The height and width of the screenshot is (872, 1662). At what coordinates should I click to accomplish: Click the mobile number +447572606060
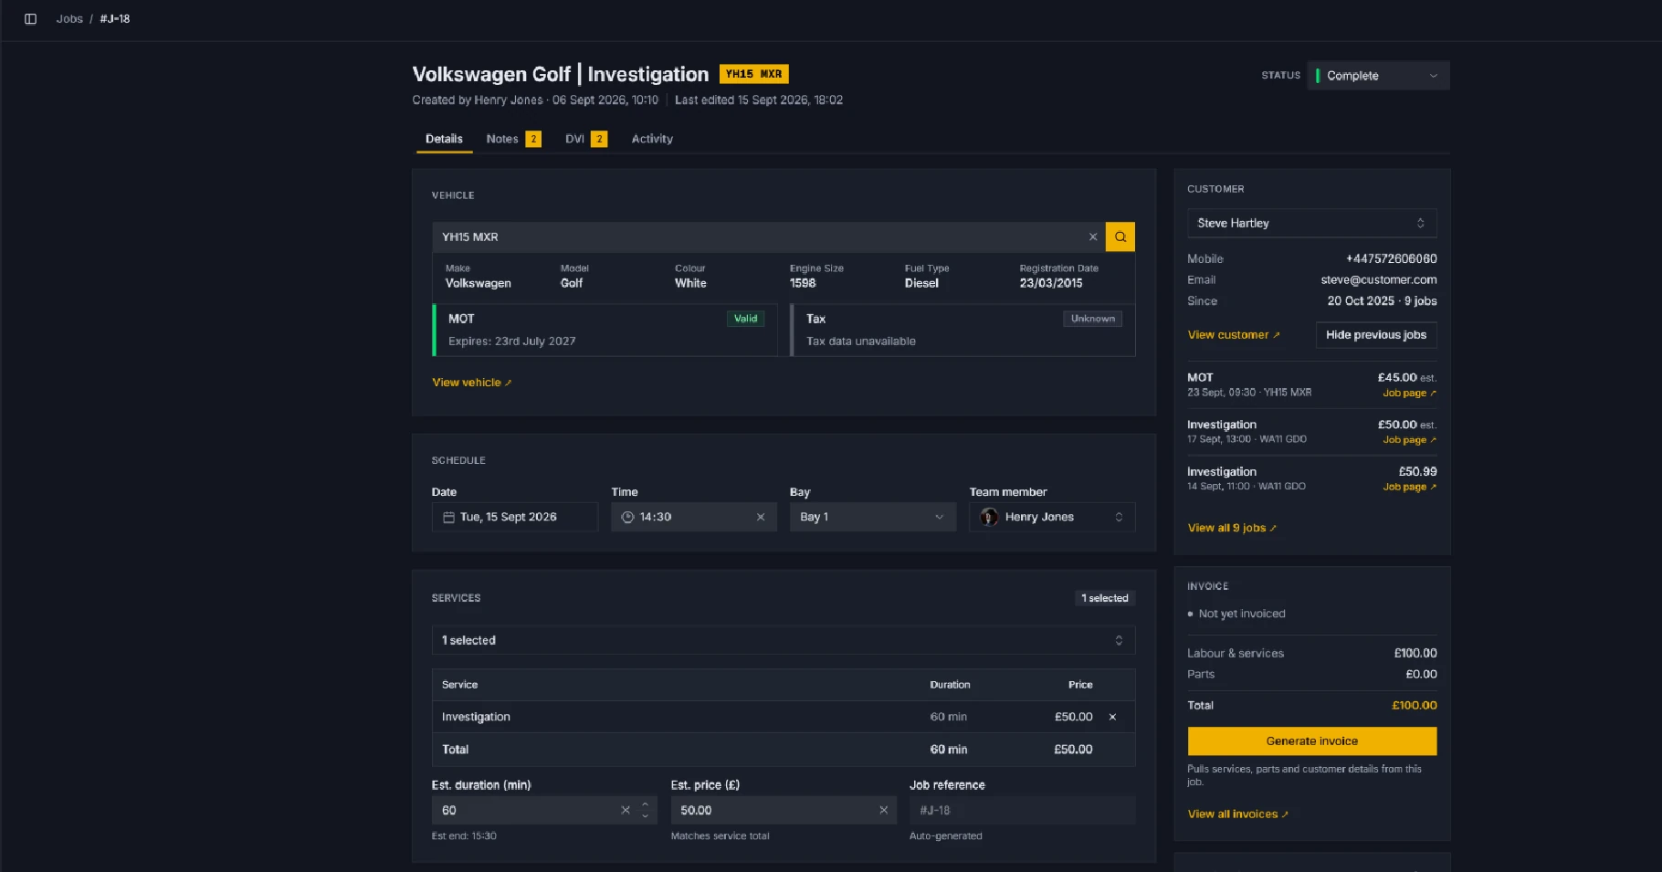(1391, 259)
